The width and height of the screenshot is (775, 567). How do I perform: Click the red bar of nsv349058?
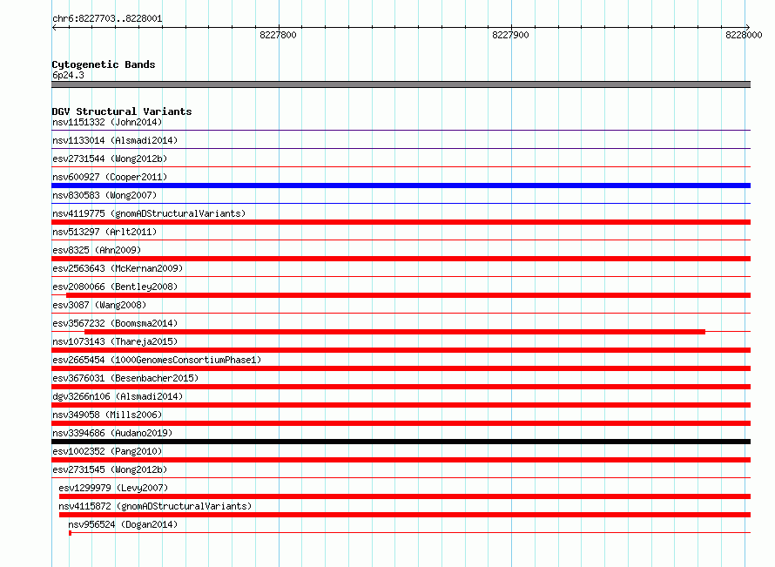click(401, 423)
